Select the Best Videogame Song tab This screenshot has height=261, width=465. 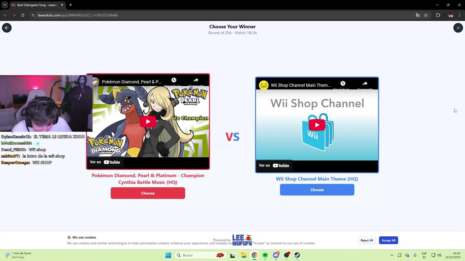37,5
